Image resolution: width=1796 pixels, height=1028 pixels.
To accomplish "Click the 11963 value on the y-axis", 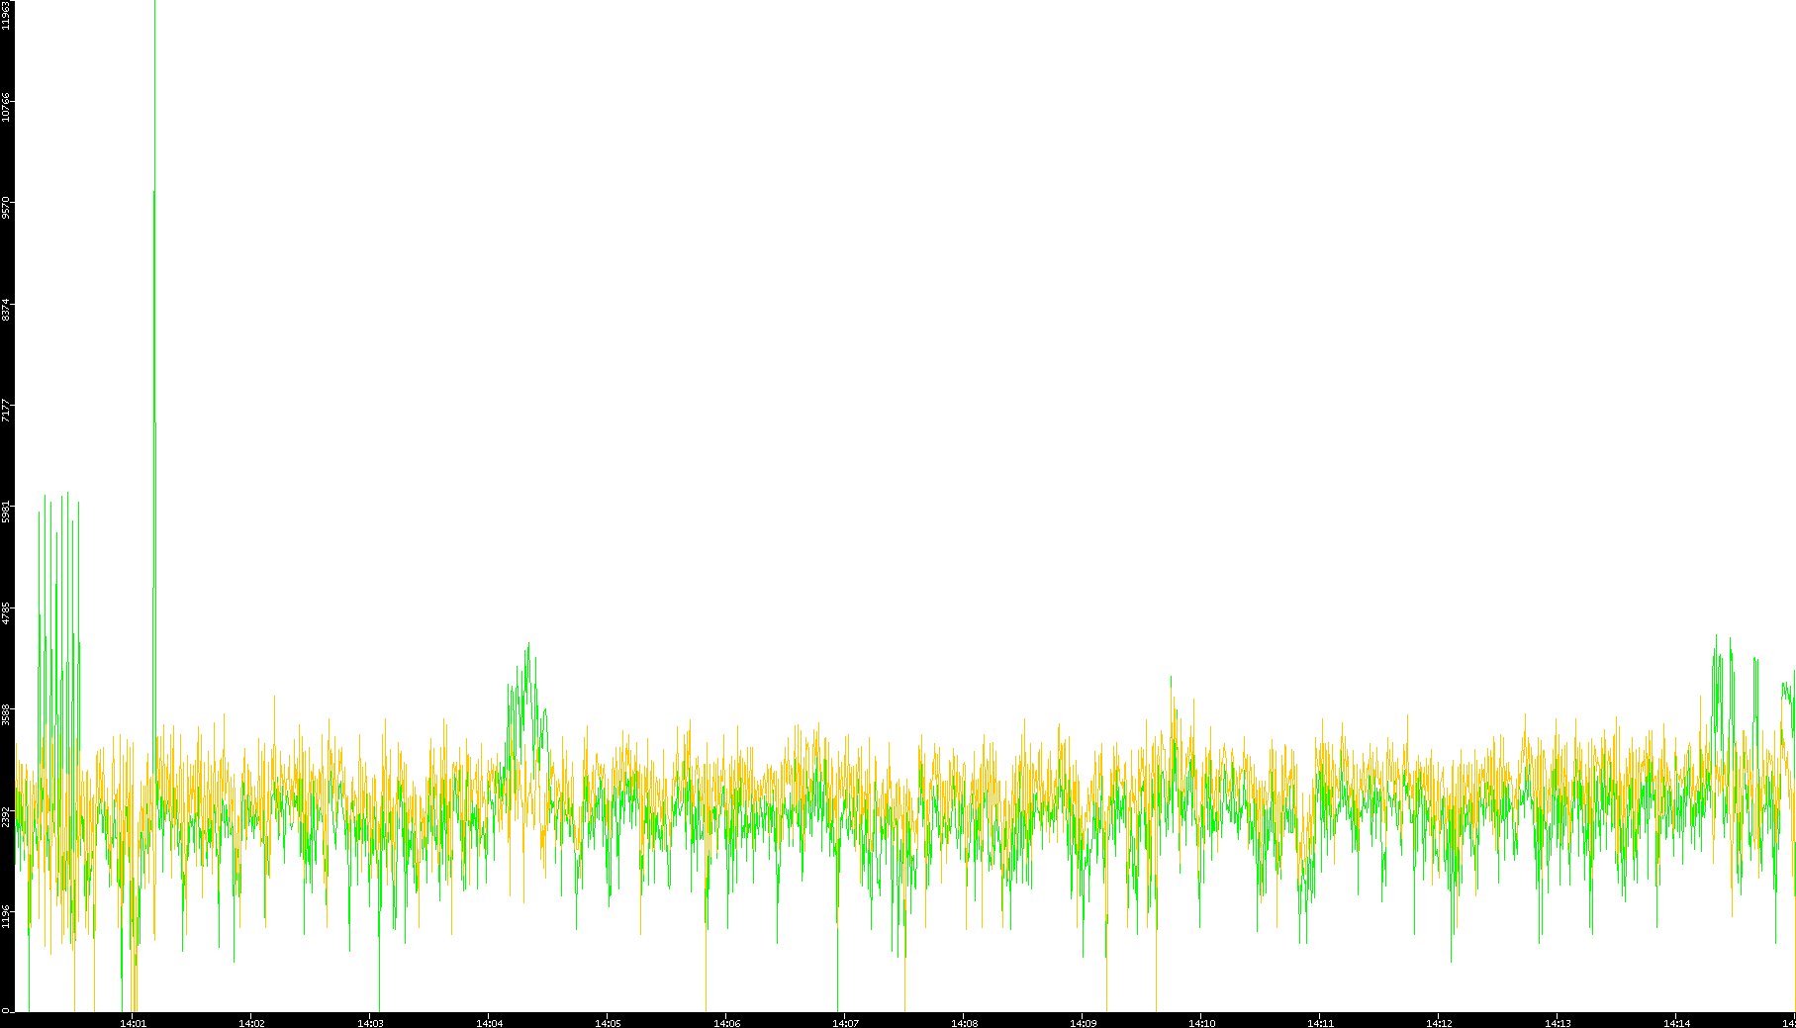I will point(6,15).
